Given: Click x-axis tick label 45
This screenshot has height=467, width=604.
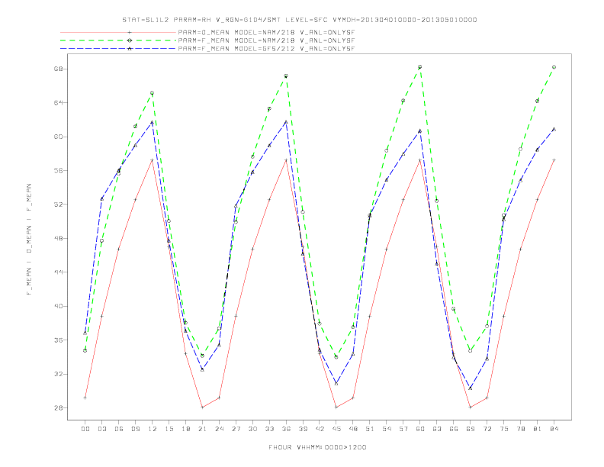Looking at the screenshot, I should [336, 429].
